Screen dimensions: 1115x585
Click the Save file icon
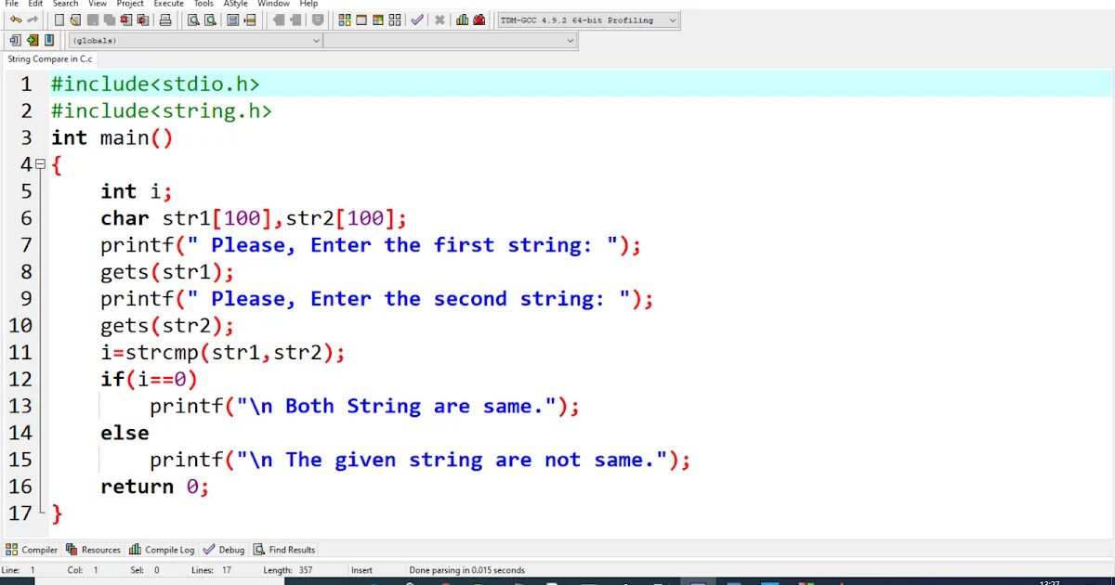tap(92, 19)
